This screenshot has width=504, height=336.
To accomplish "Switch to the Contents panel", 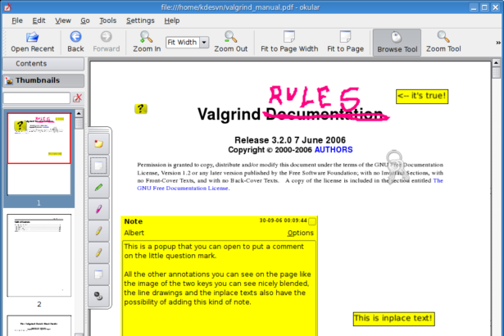I will pos(31,63).
